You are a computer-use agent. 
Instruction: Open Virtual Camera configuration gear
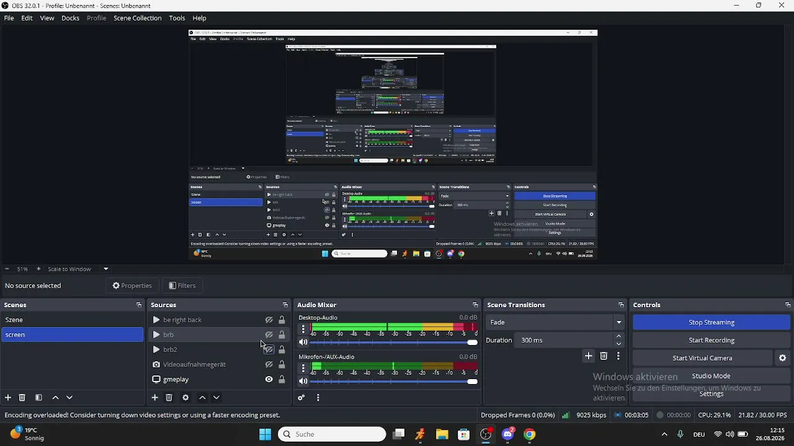point(783,358)
